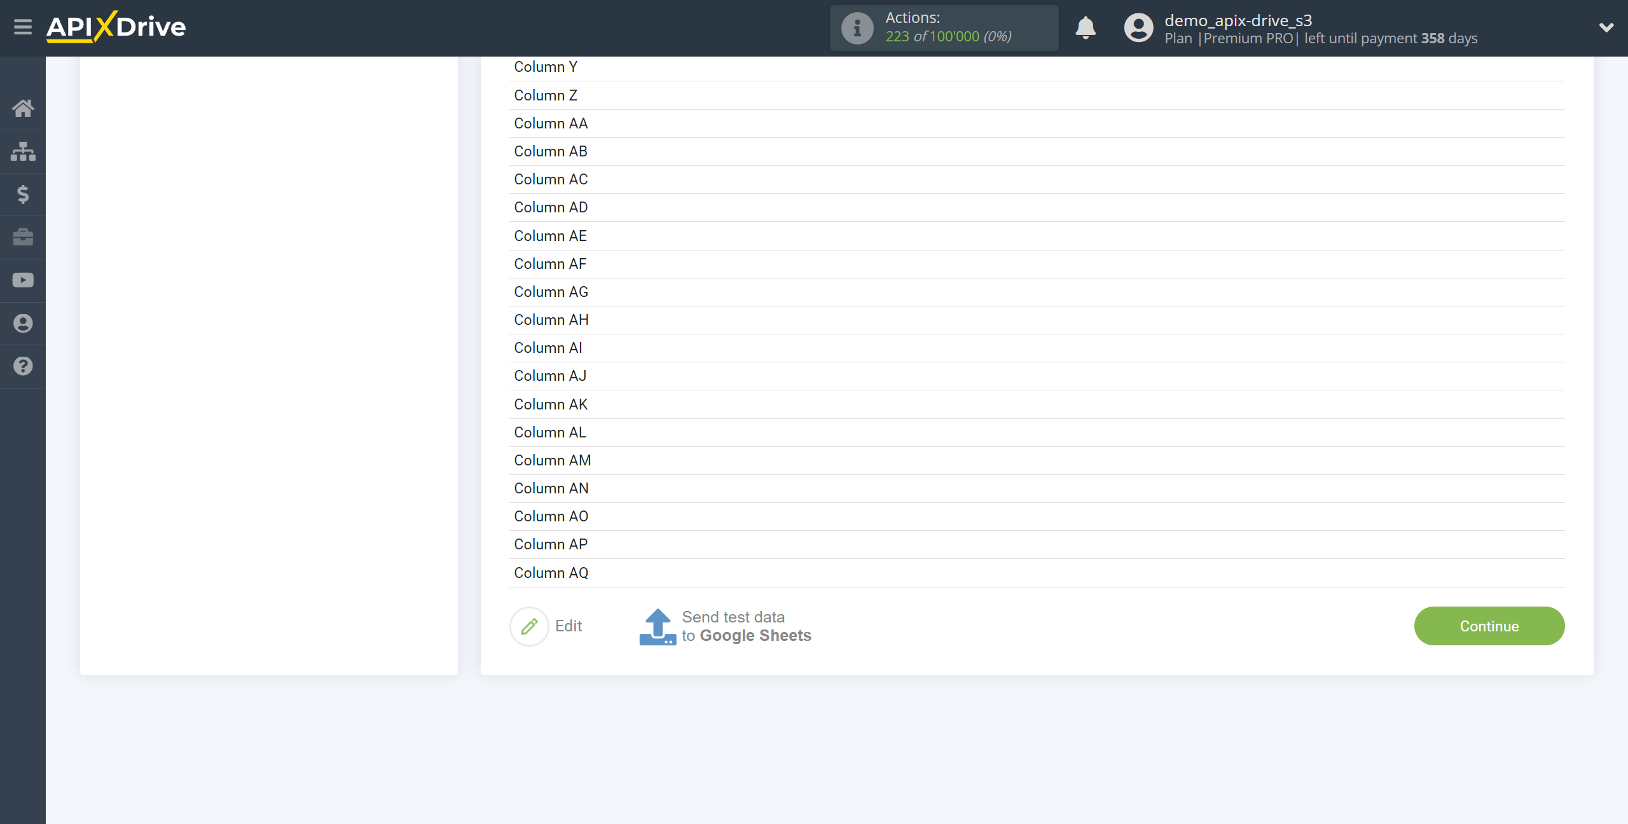Open the profile sidebar icon

click(23, 324)
